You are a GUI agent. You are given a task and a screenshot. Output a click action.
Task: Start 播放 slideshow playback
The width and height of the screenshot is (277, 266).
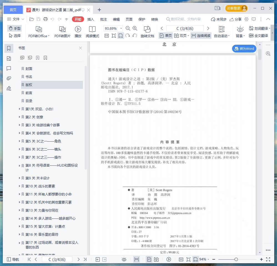[78, 32]
